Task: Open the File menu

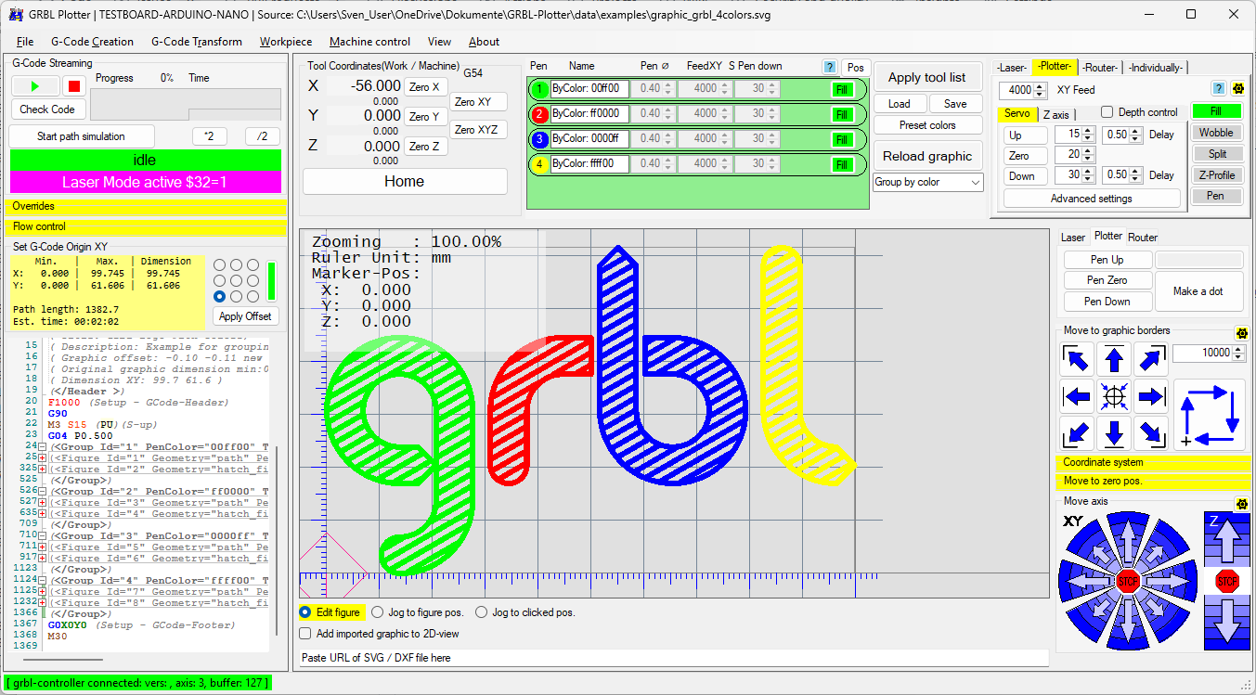Action: 25,42
